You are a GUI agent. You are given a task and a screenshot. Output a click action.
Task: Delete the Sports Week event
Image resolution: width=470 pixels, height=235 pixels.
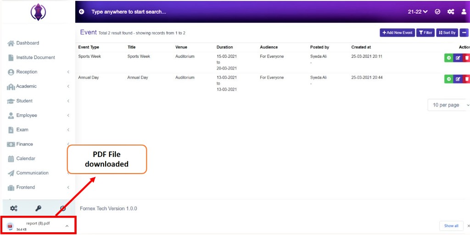tap(466, 58)
